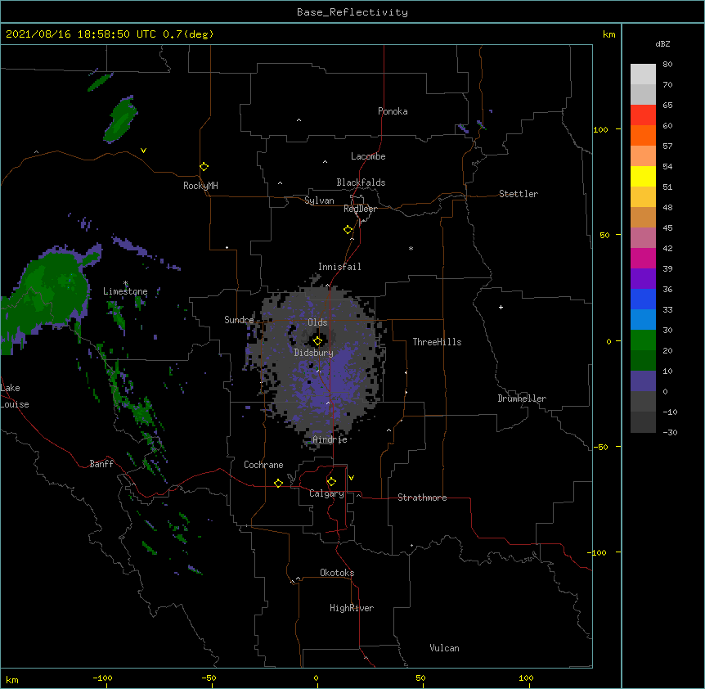Click the Cochrane town label
Image resolution: width=705 pixels, height=689 pixels.
click(263, 465)
